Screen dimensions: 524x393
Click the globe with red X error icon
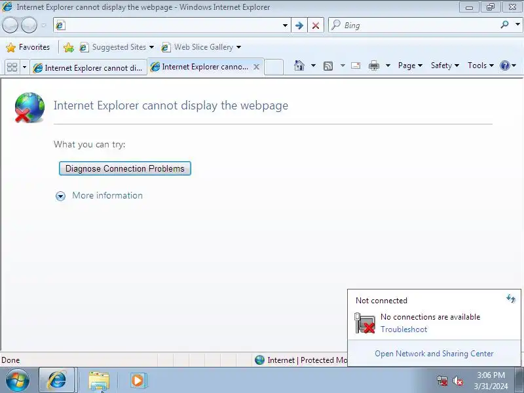pos(29,107)
